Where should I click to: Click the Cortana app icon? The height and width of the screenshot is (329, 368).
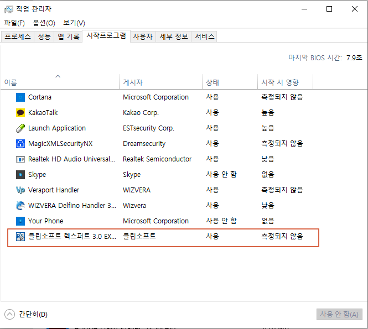(x=20, y=97)
